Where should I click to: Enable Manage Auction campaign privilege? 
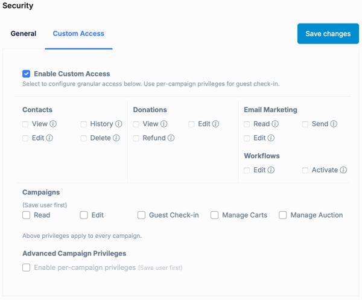click(x=282, y=215)
